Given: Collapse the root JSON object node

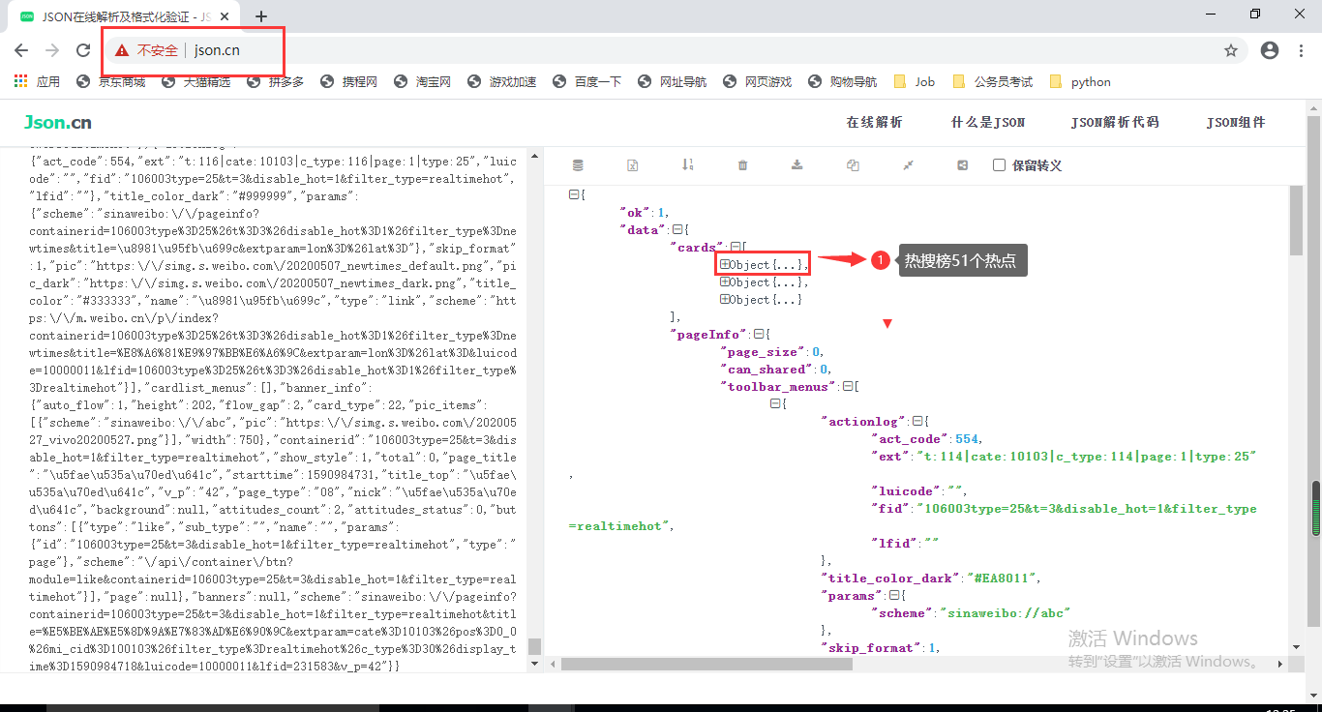Looking at the screenshot, I should (x=573, y=194).
